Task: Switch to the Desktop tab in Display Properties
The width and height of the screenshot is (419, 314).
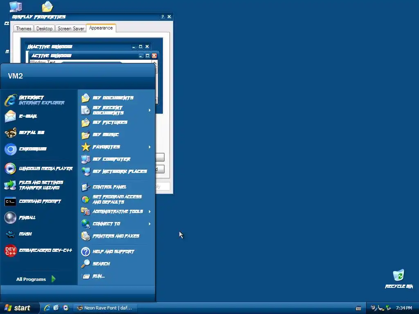Action: (x=44, y=28)
